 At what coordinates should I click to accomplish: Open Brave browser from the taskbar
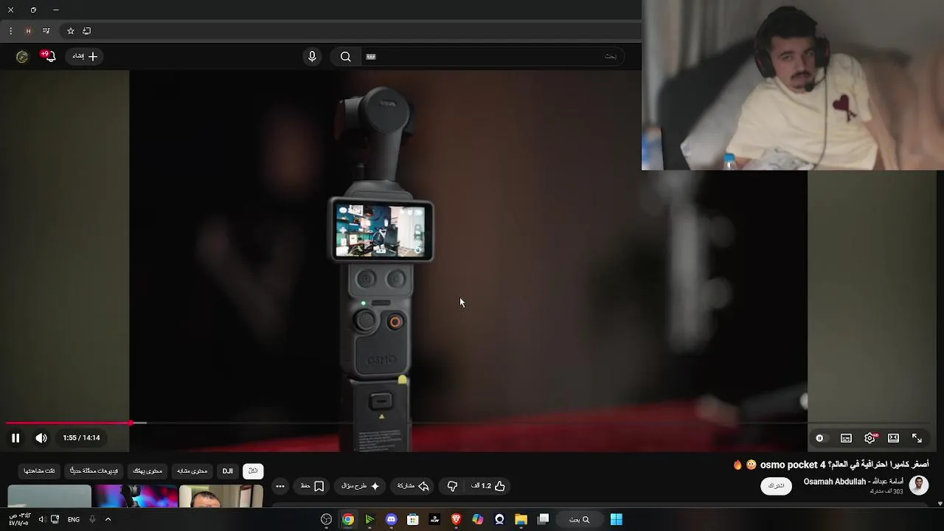tap(456, 519)
